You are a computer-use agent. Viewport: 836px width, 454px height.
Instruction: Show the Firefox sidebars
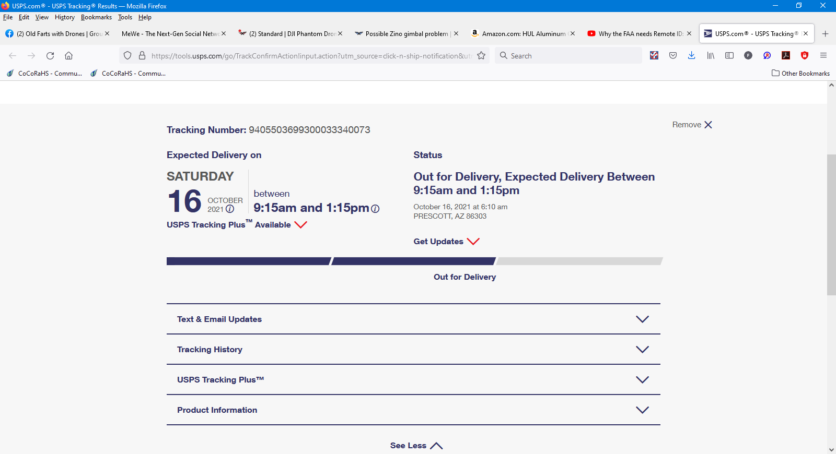click(729, 55)
